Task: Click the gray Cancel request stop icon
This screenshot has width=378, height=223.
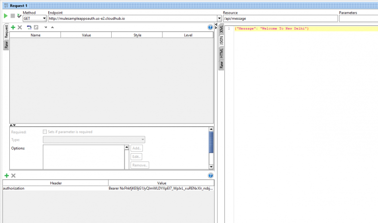Action: (x=12, y=16)
